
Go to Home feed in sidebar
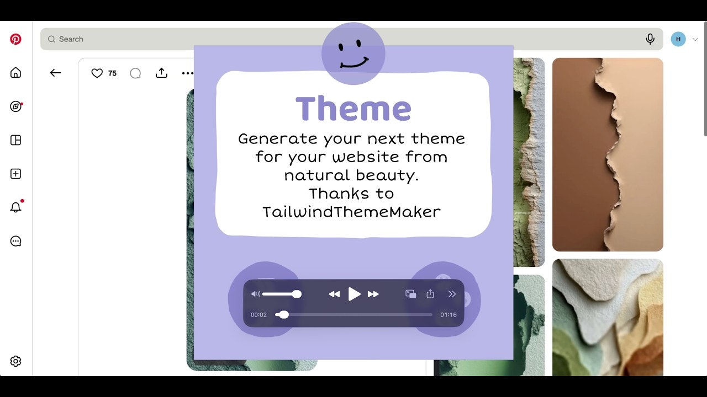15,73
